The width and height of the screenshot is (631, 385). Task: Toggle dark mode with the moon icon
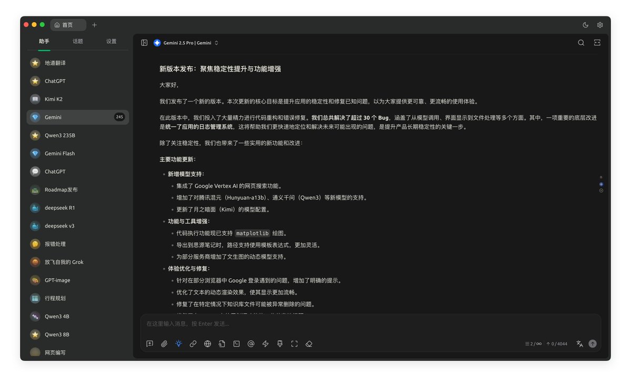586,25
